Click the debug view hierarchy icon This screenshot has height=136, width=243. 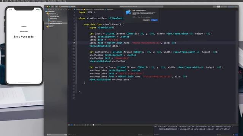(85, 125)
